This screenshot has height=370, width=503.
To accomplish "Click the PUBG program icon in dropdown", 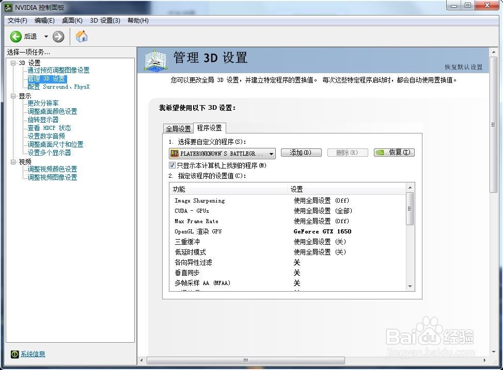I will click(x=175, y=154).
